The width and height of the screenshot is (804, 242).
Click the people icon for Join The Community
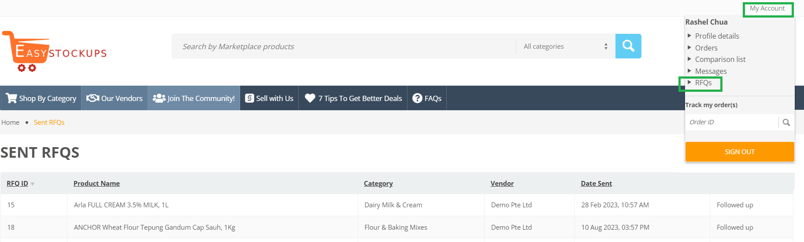pos(159,98)
